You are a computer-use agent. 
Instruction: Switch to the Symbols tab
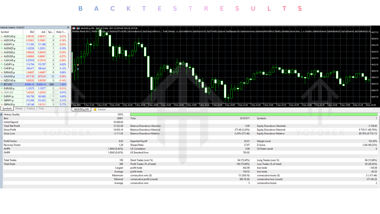coord(7,108)
